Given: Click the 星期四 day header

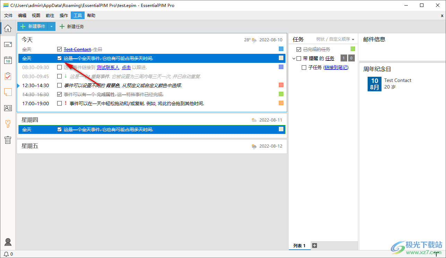Looking at the screenshot, I should tap(30, 120).
